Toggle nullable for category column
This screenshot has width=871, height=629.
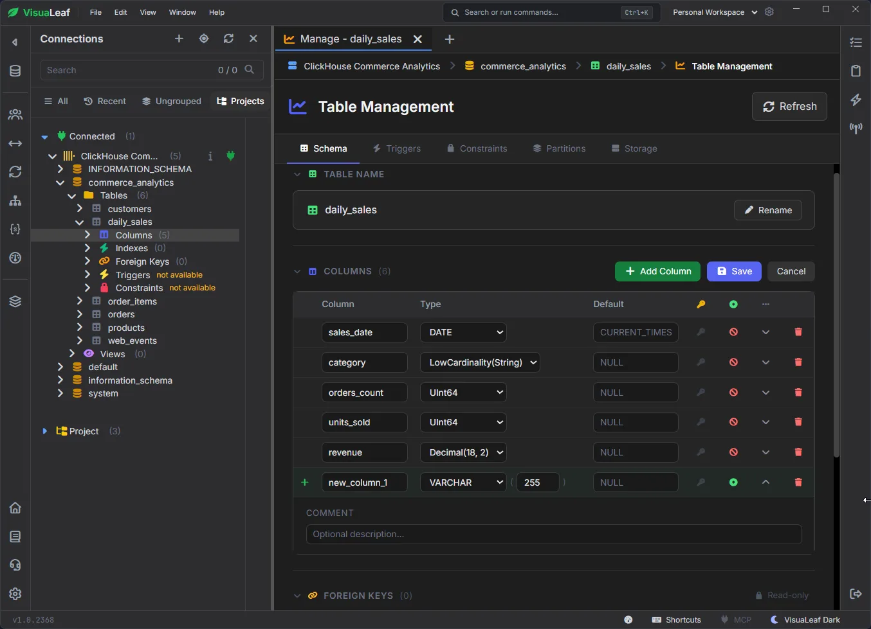pyautogui.click(x=733, y=362)
